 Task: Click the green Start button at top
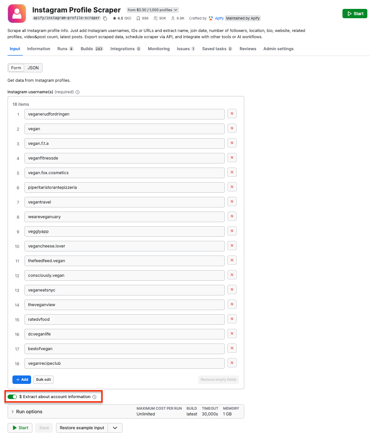click(x=354, y=13)
